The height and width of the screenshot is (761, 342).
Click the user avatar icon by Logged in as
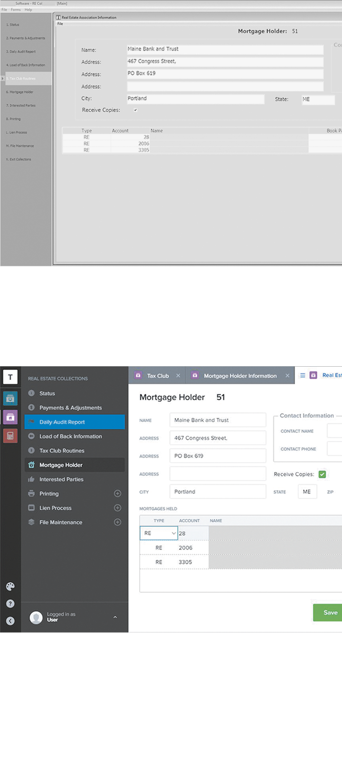[36, 617]
